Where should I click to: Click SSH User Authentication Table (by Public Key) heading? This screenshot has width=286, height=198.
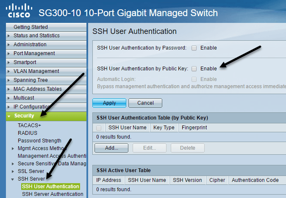(x=152, y=118)
